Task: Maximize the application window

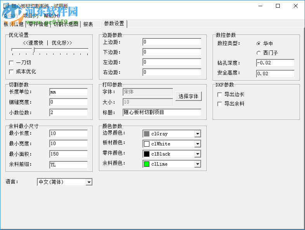Action: [x=278, y=6]
